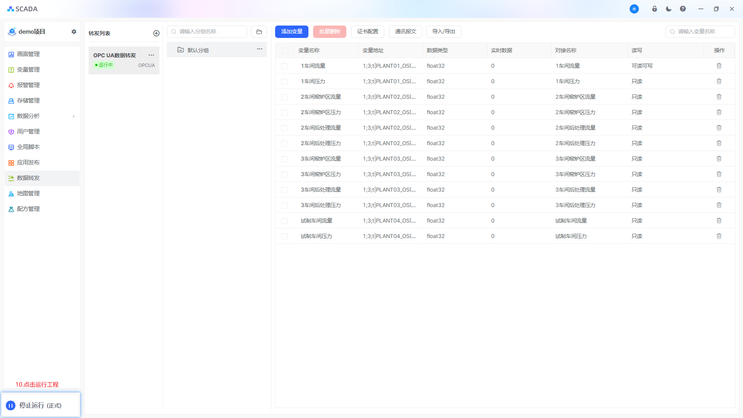Open 报警管理 sidebar item
The width and height of the screenshot is (743, 418).
28,85
